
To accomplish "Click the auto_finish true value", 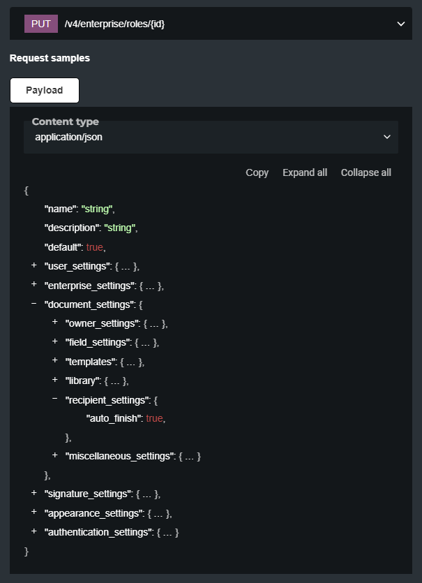I will point(154,418).
